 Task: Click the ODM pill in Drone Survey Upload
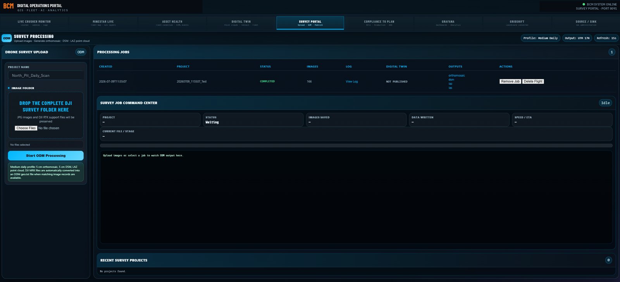click(81, 52)
